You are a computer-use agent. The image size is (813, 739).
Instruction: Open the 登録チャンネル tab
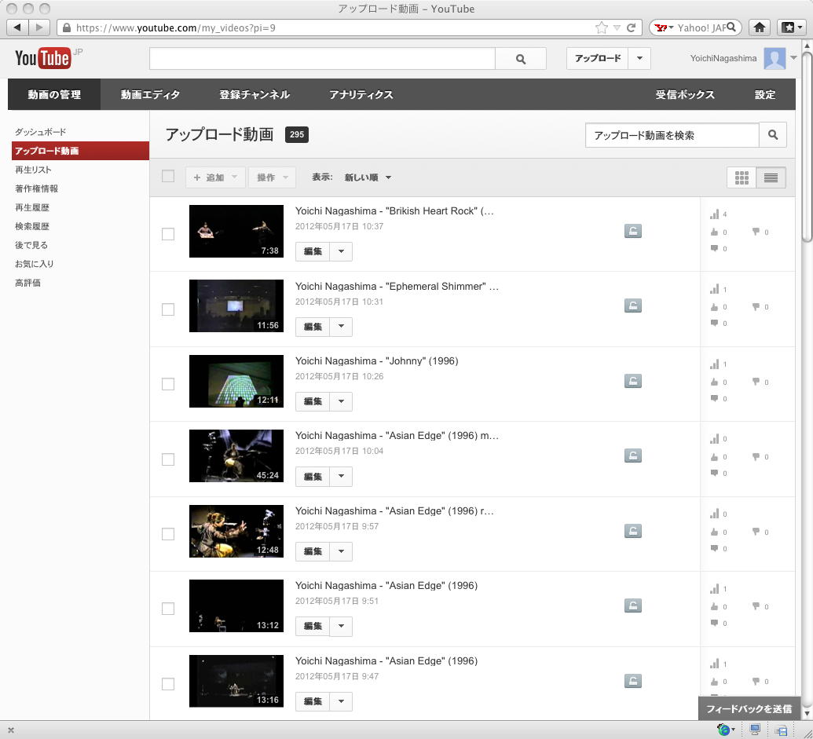pyautogui.click(x=254, y=94)
